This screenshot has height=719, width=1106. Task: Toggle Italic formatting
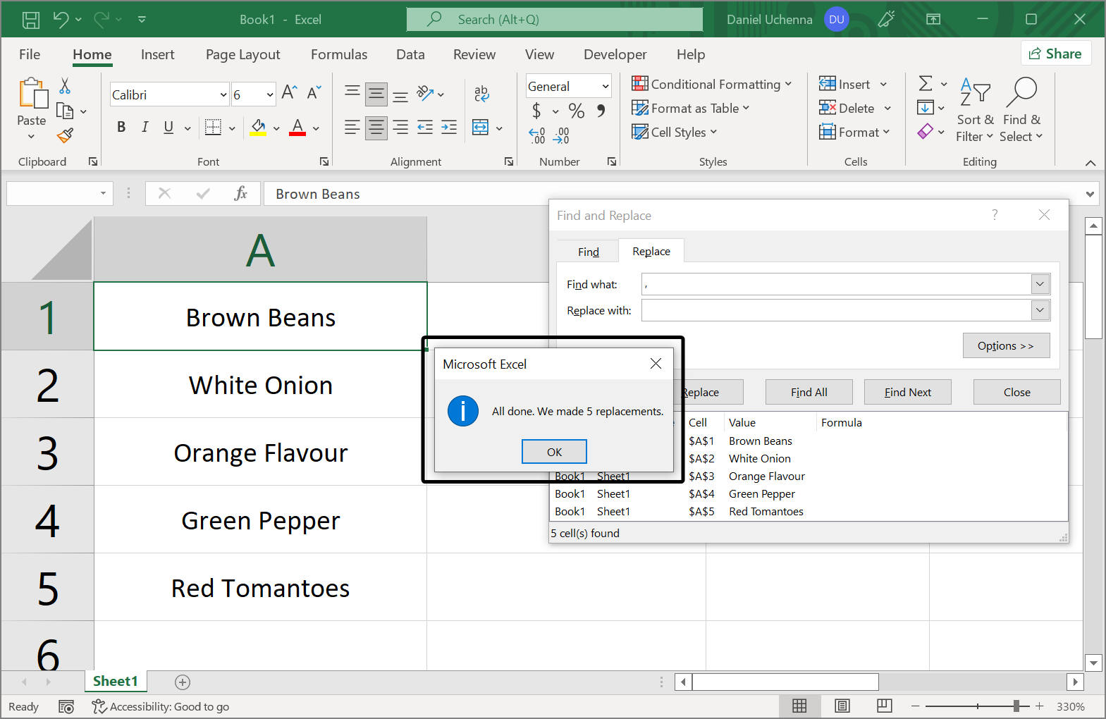145,127
